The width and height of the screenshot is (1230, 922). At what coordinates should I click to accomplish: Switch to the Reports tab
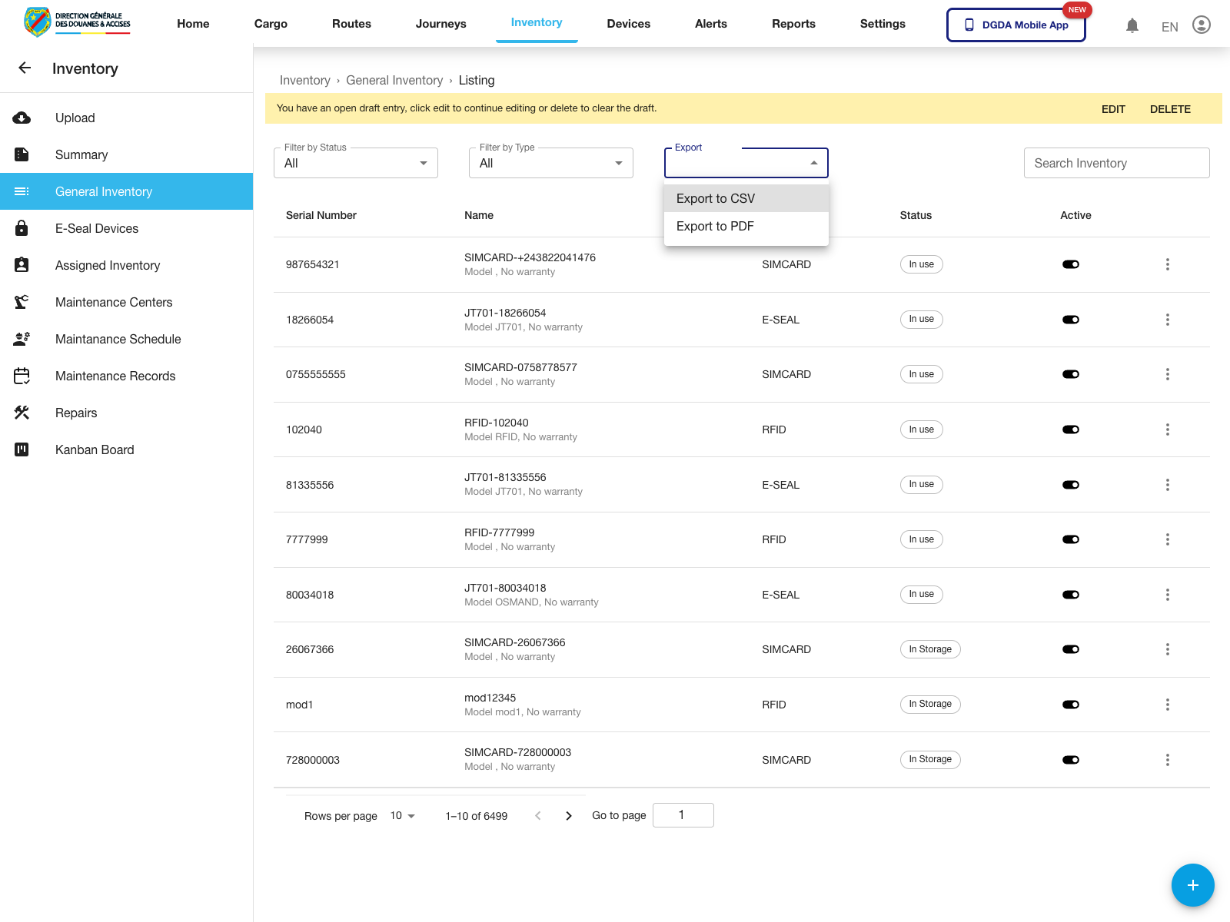pos(793,24)
